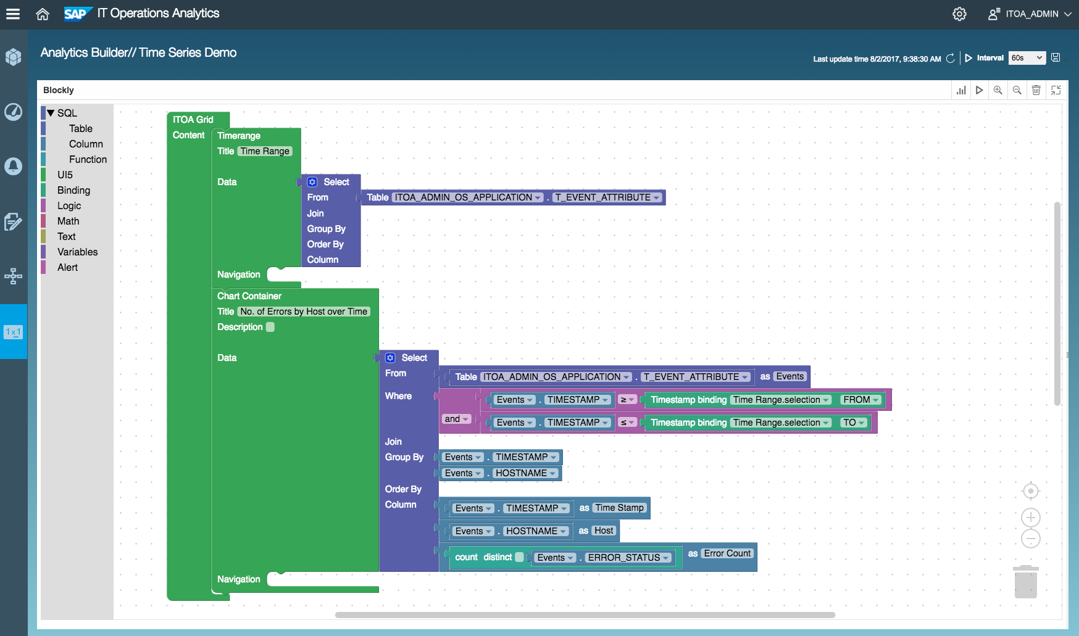Open the Logic toolbox category
This screenshot has width=1079, height=636.
point(69,205)
